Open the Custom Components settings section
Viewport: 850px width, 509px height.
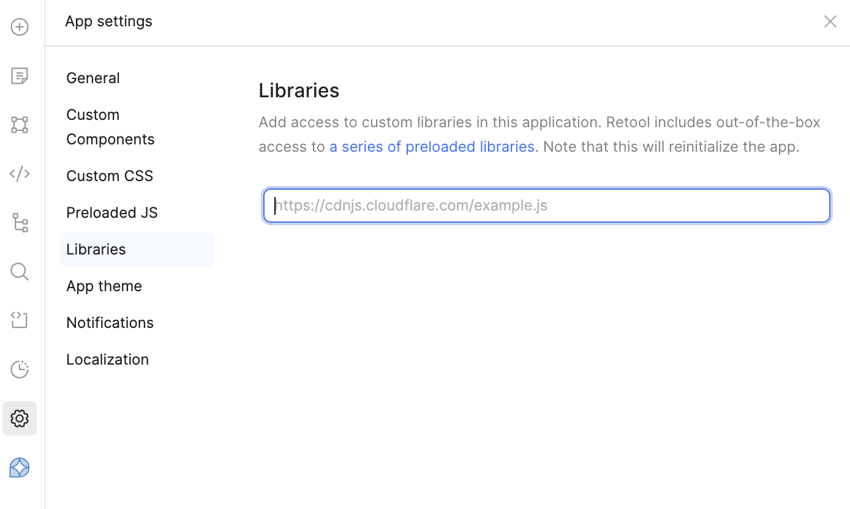110,127
